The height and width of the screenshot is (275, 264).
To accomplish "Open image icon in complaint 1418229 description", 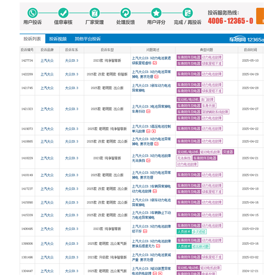I will (x=148, y=160).
